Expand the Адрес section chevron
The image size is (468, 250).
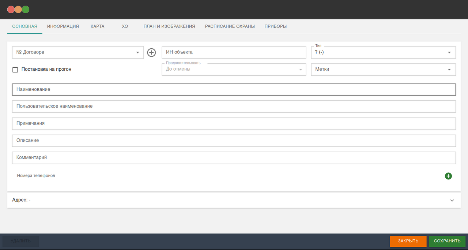pyautogui.click(x=452, y=200)
